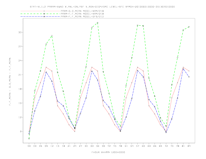This screenshot has height=159, width=206.
Task: Click red observed plus marker at hour 84
Action: coord(189,71)
